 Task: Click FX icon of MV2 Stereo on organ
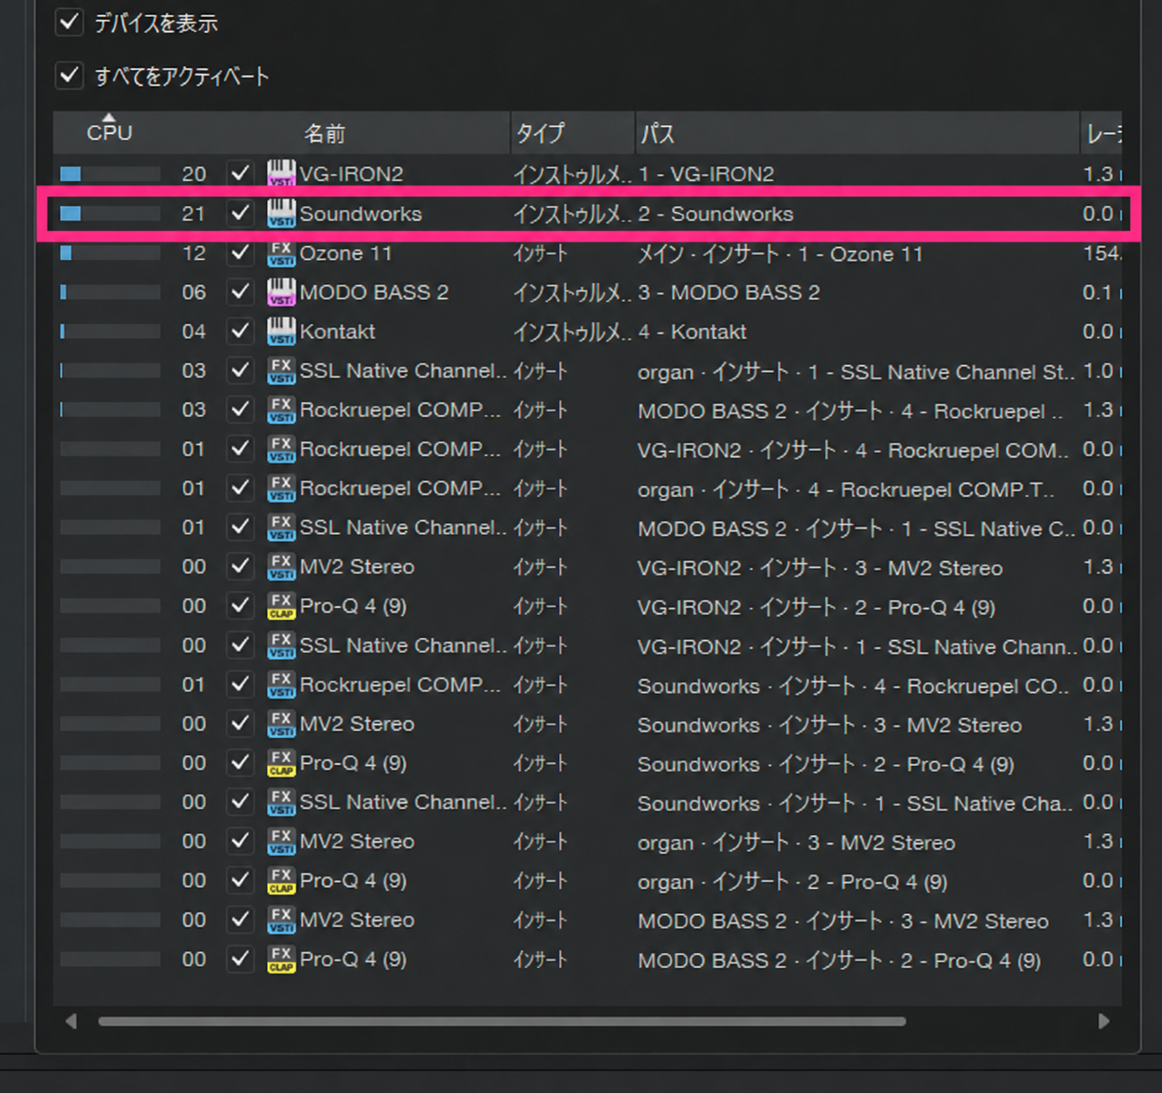pos(281,841)
